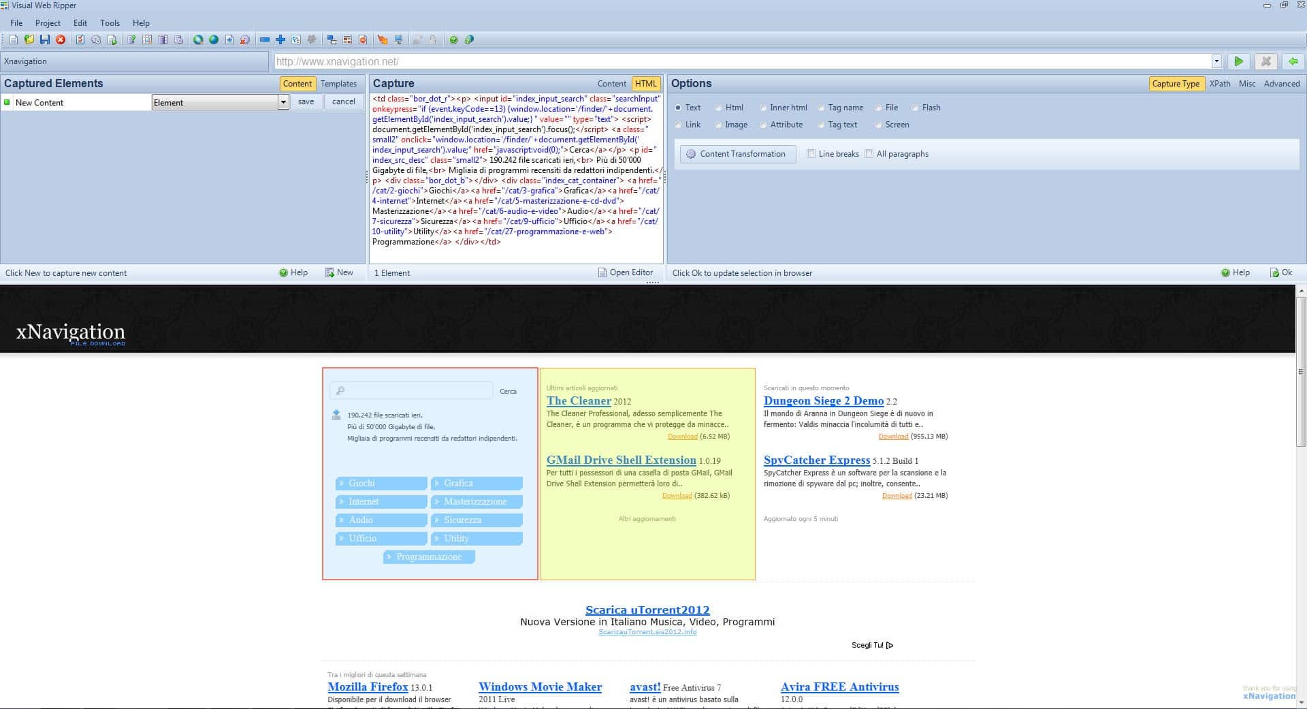This screenshot has height=709, width=1307.
Task: Click Ok to update selection in browser
Action: click(1280, 272)
